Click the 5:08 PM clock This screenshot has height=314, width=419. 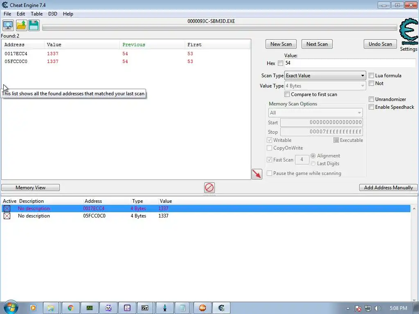click(398, 308)
